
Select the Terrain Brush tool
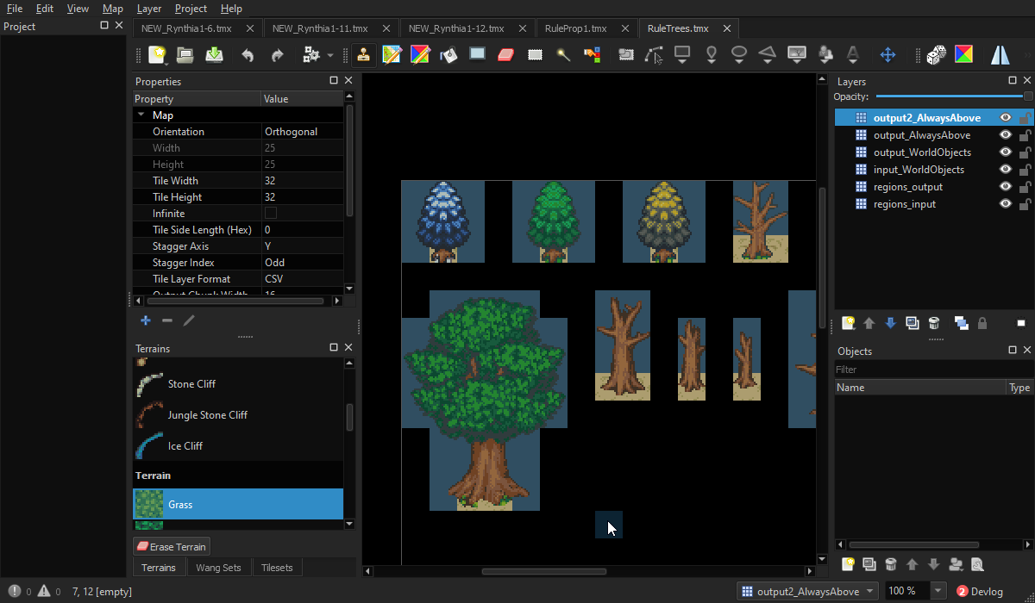pos(392,55)
